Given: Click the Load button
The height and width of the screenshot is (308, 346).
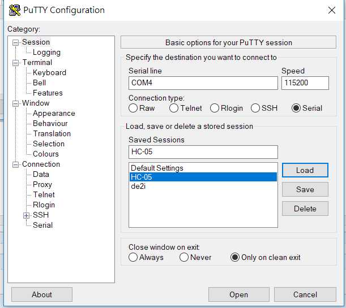Looking at the screenshot, I should [305, 170].
